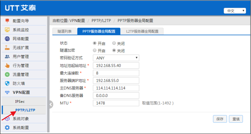Viewport: 251px width, 134px height.
Task: Click the 系统配置 gear icon
Action: pos(7,127)
